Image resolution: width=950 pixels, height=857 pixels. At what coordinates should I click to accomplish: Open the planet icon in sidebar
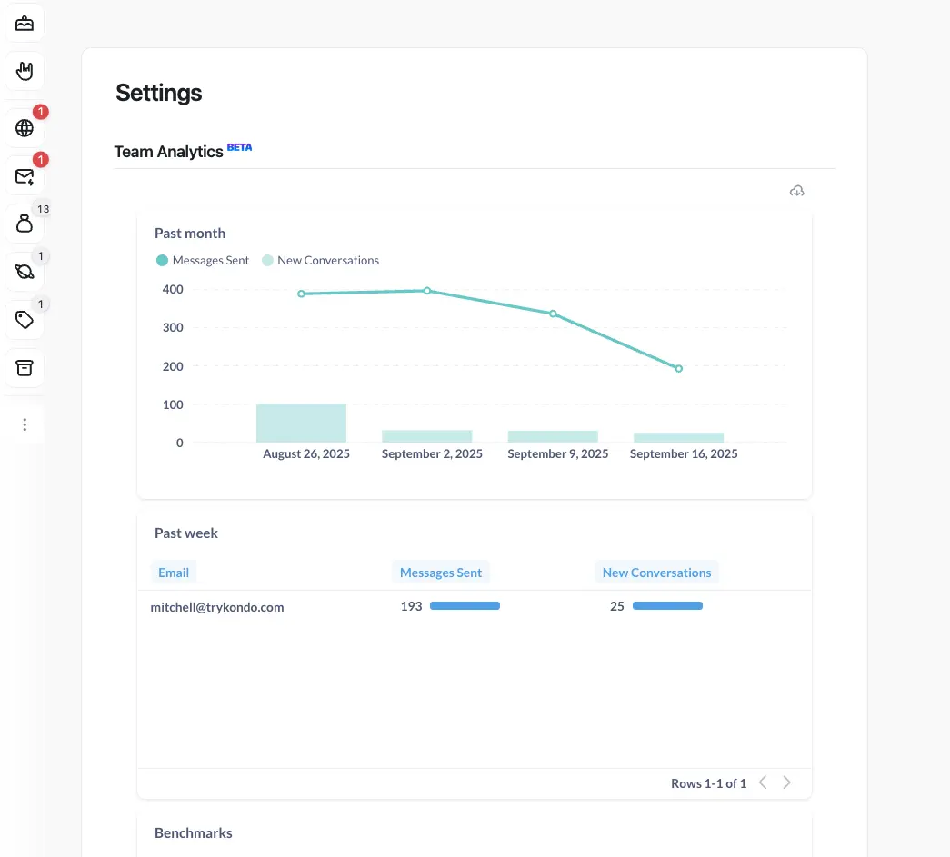pyautogui.click(x=25, y=272)
